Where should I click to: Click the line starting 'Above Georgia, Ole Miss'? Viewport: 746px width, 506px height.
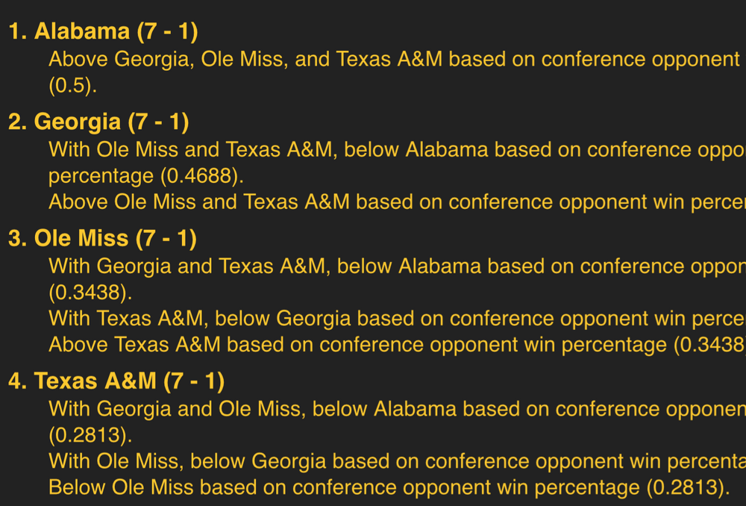tap(393, 59)
